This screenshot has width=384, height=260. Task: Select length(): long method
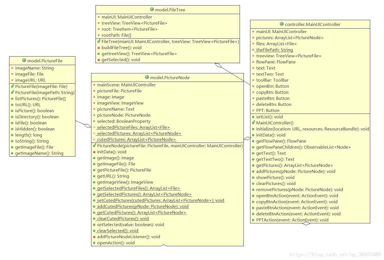pos(29,135)
